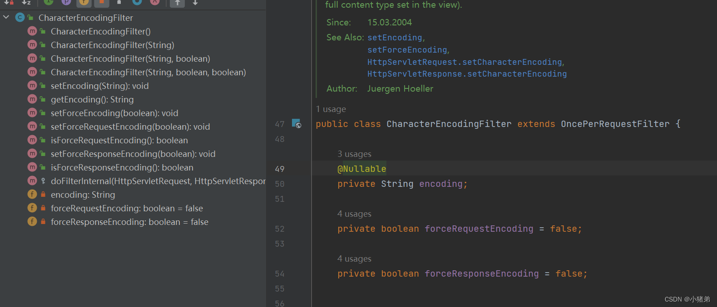Enable Autoscroll from Source down-arrow button

click(195, 2)
